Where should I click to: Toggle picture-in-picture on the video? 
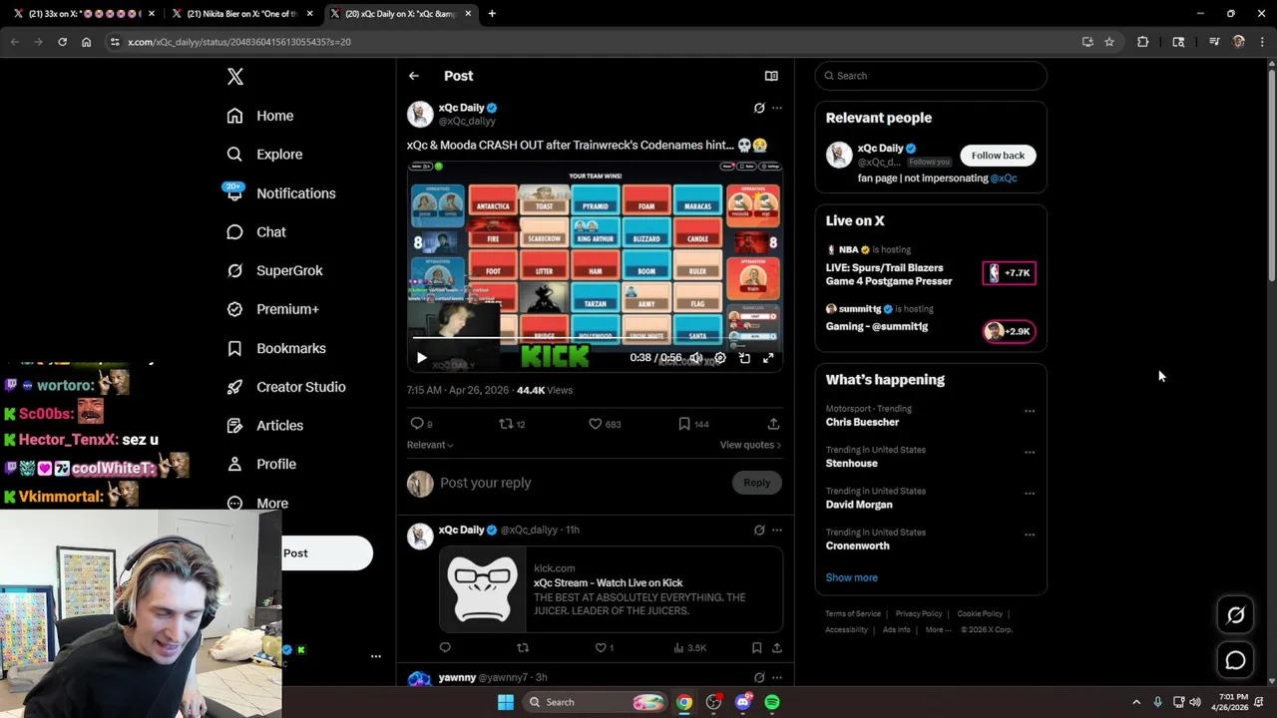[744, 358]
